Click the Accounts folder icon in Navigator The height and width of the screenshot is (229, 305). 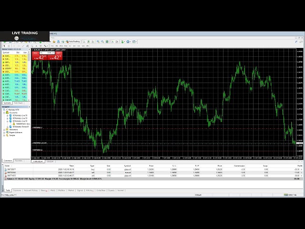click(x=7, y=112)
